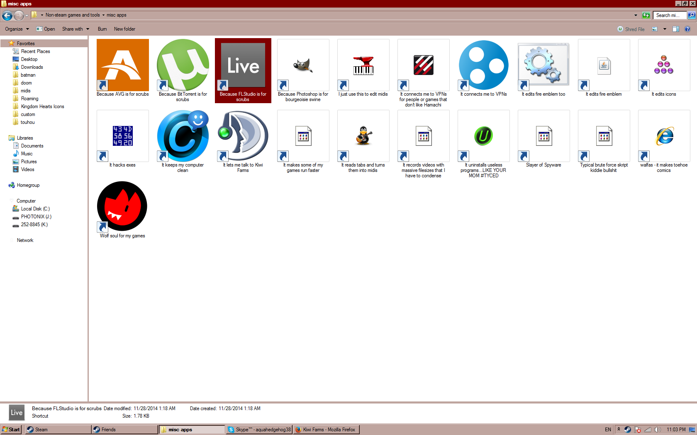Image resolution: width=697 pixels, height=435 pixels.
Task: Switch to Steam taskbar window
Action: (x=58, y=430)
